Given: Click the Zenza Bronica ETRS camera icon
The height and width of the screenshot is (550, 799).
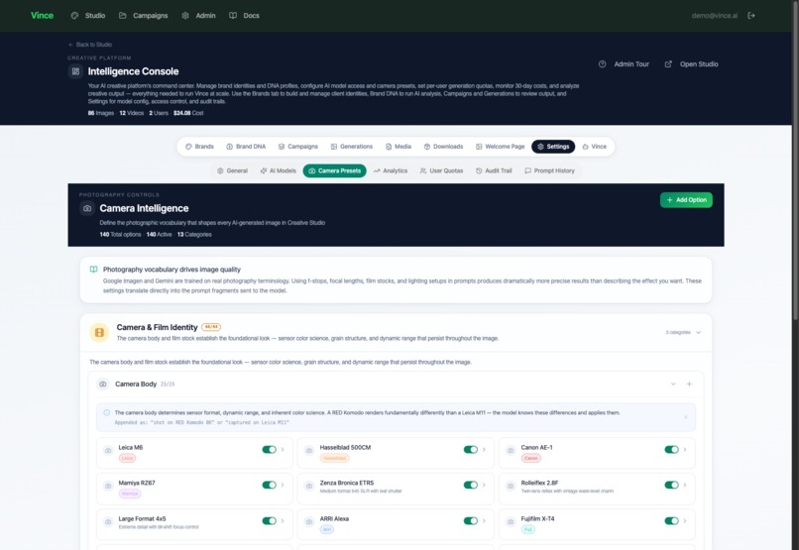Looking at the screenshot, I should click(309, 487).
